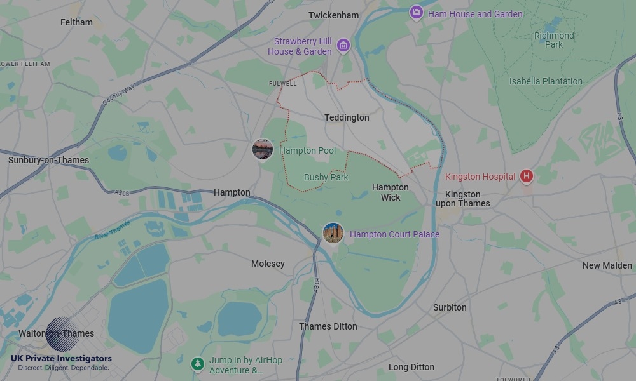Click the Strawberry Hill House museum icon
This screenshot has width=636, height=381.
pyautogui.click(x=343, y=45)
